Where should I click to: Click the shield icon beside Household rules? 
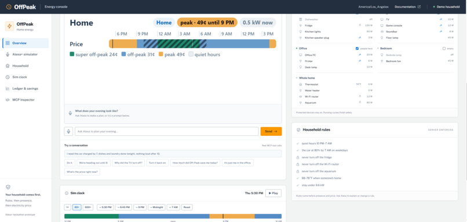(298, 130)
